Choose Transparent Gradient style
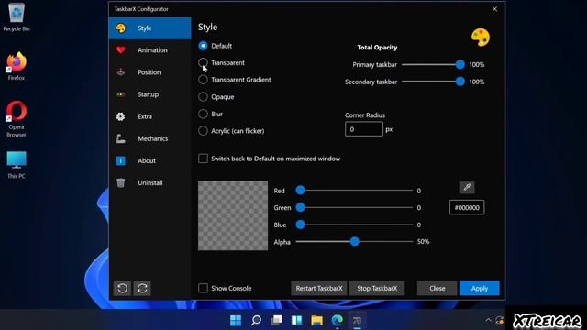The width and height of the screenshot is (587, 330). point(203,80)
